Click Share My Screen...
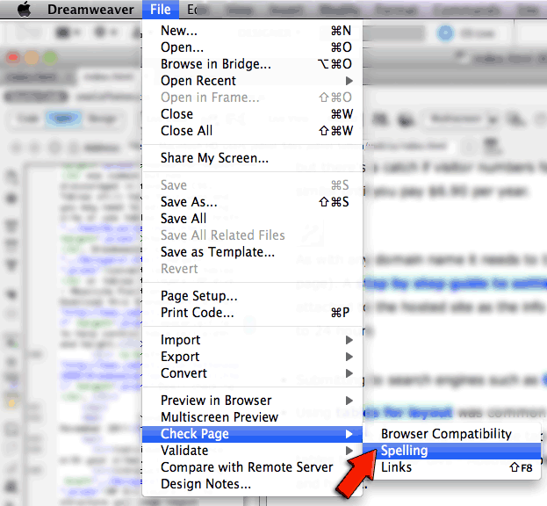This screenshot has width=547, height=506. (x=253, y=158)
